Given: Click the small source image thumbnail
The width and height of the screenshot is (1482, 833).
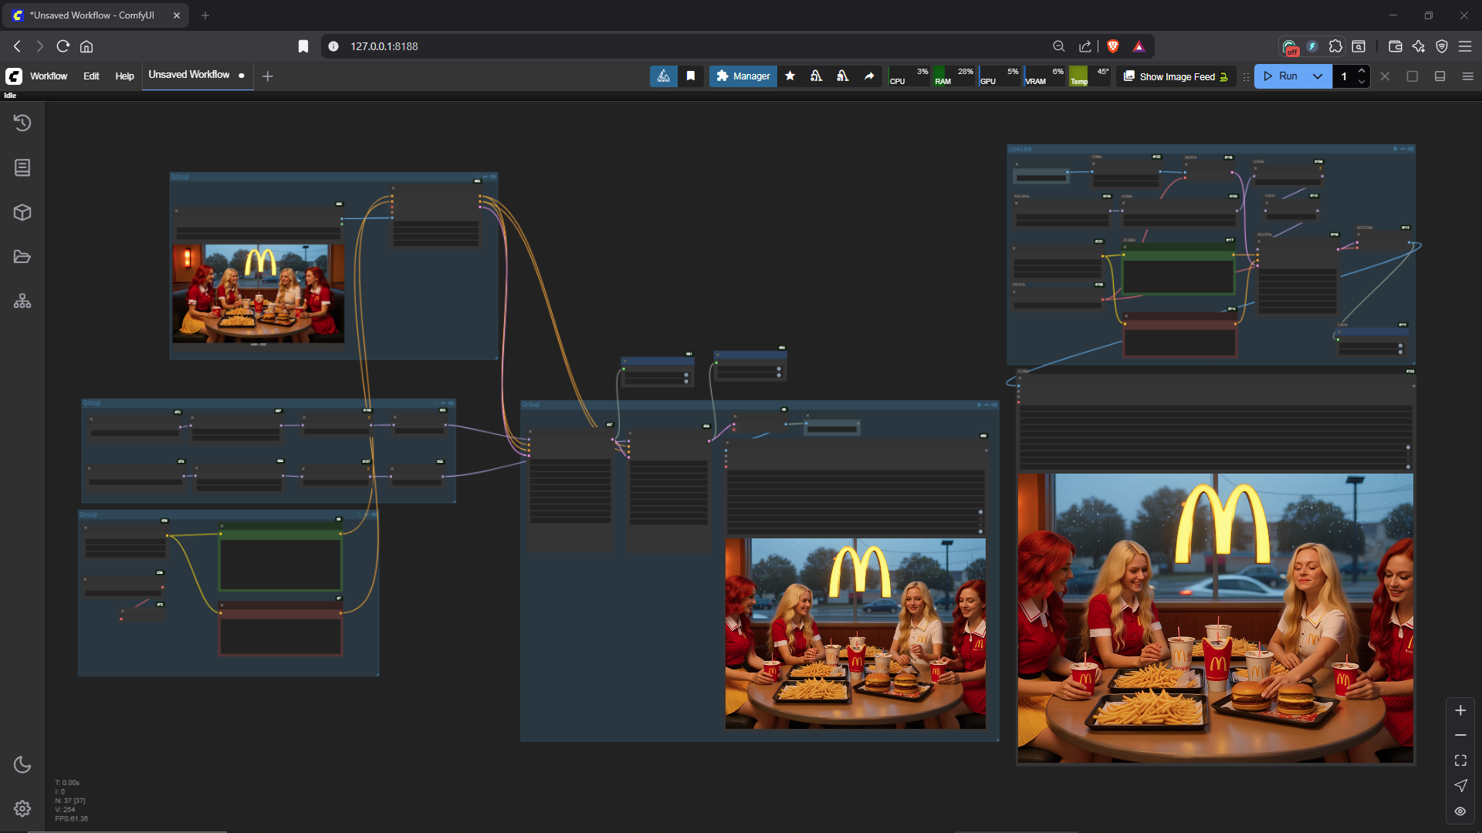Looking at the screenshot, I should 259,293.
